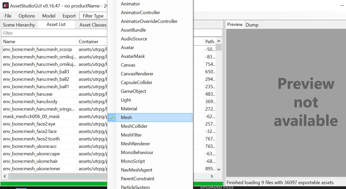Sort assets by the Name column header
Viewport: 346px width, 189px height.
tap(39, 42)
